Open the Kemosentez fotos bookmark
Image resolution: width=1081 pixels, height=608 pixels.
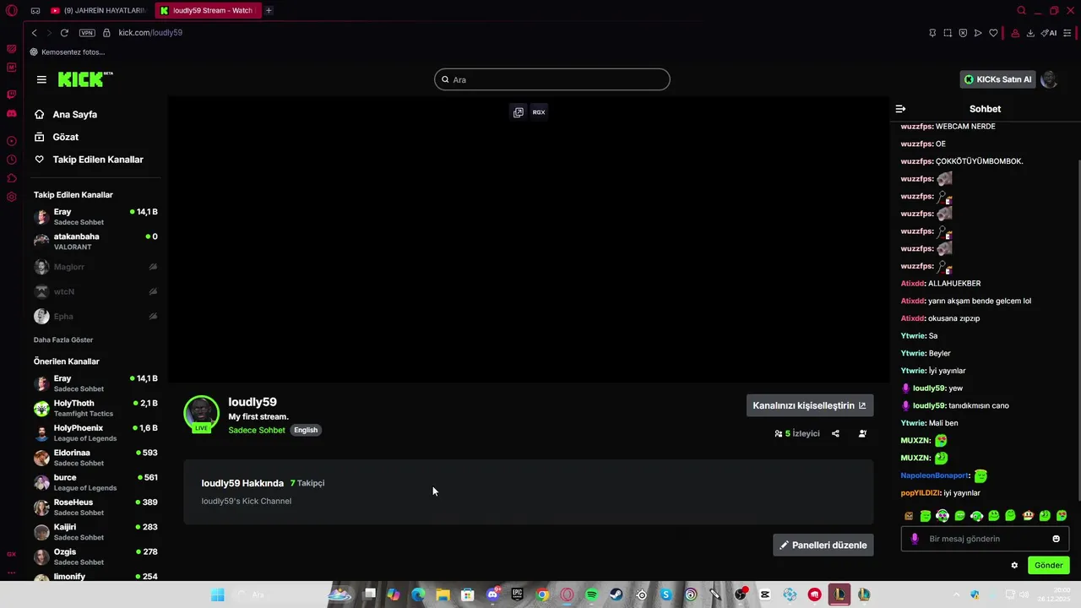(68, 52)
